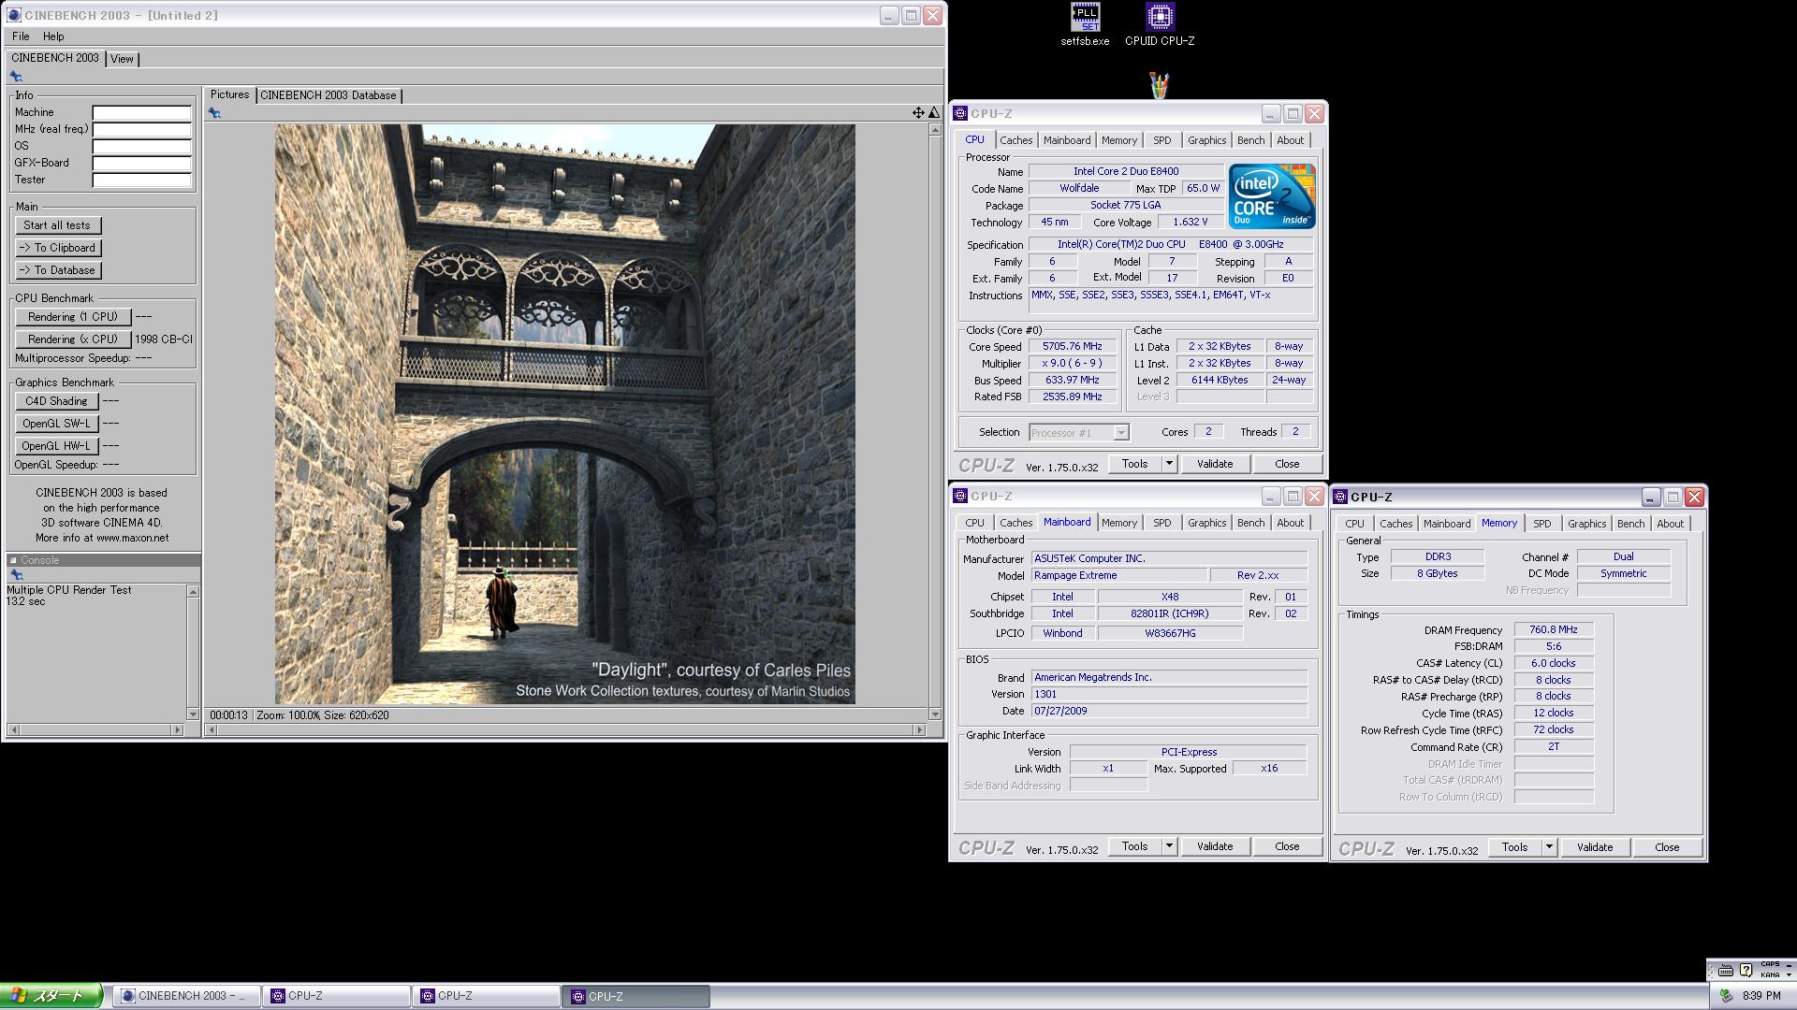Click the pin icon in Pictures panel
1797x1010 pixels.
214,113
